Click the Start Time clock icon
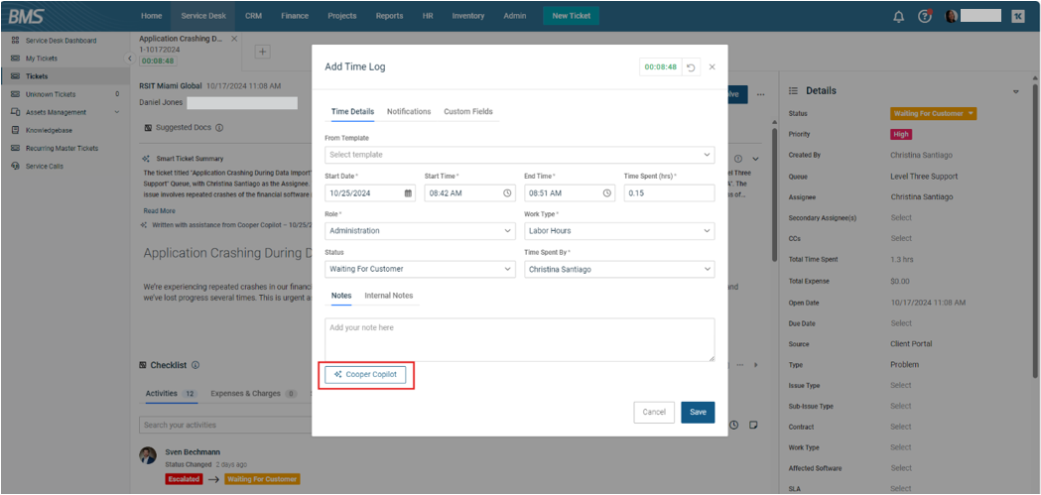 507,193
